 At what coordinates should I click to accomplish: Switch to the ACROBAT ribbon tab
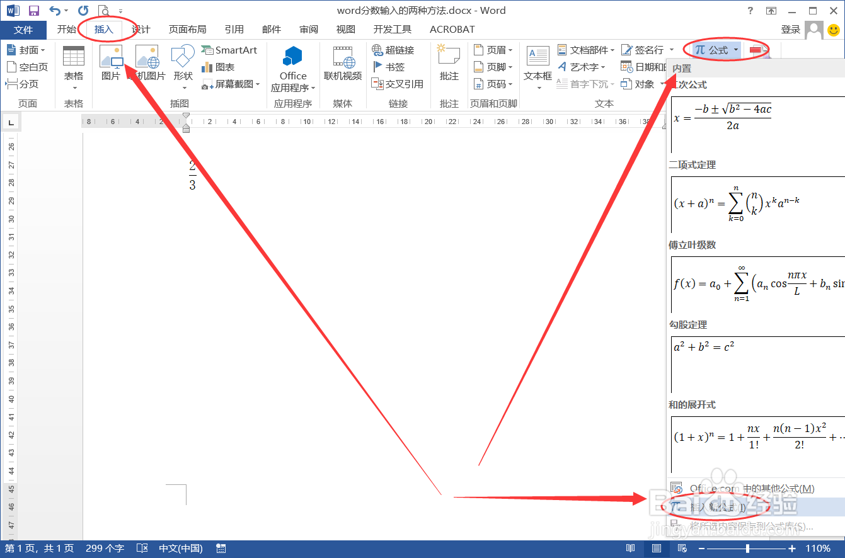coord(451,29)
